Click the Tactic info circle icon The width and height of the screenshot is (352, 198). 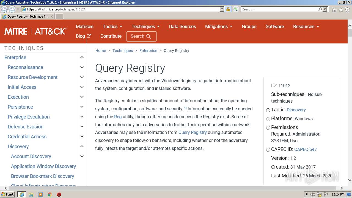pyautogui.click(x=268, y=110)
